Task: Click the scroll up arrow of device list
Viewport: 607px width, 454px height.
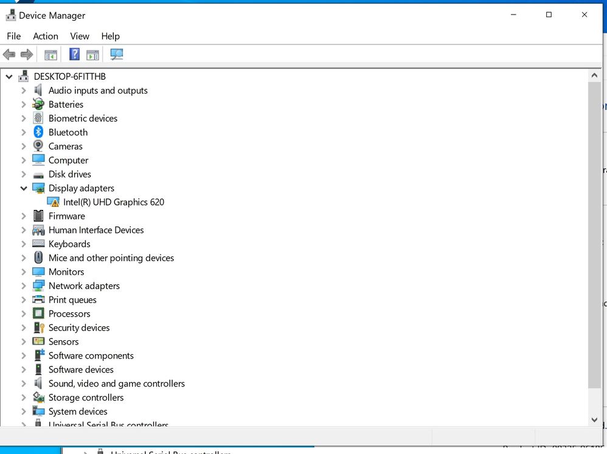Action: click(595, 75)
